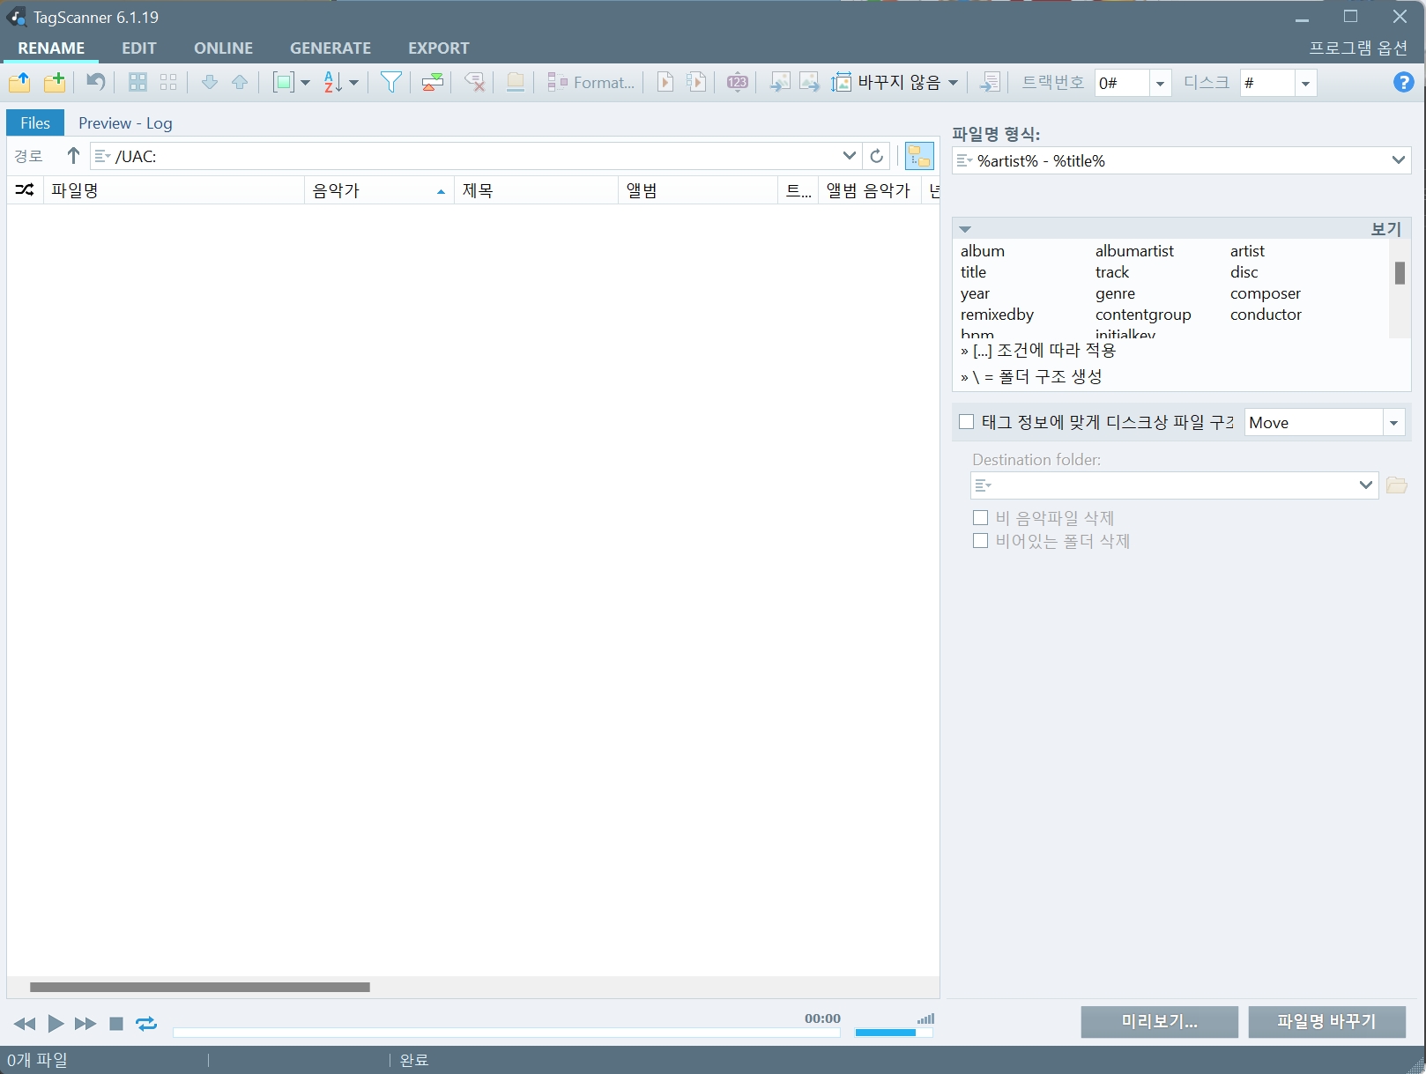The width and height of the screenshot is (1426, 1074).
Task: Check 비어있는 폴더 삭제 option
Action: 980,541
